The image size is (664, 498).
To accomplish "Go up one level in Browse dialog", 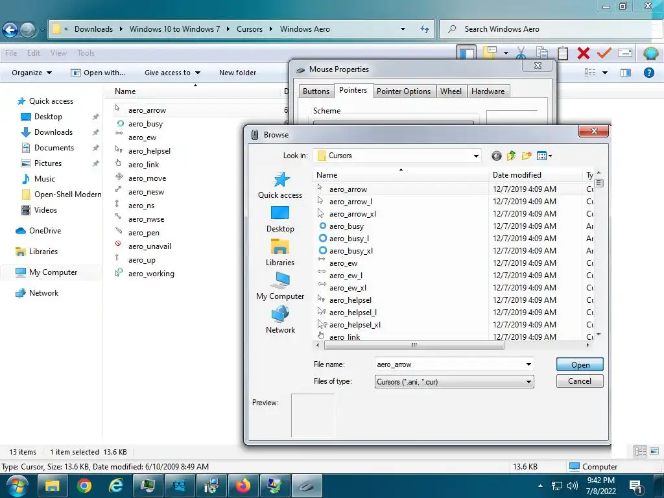I will (511, 156).
